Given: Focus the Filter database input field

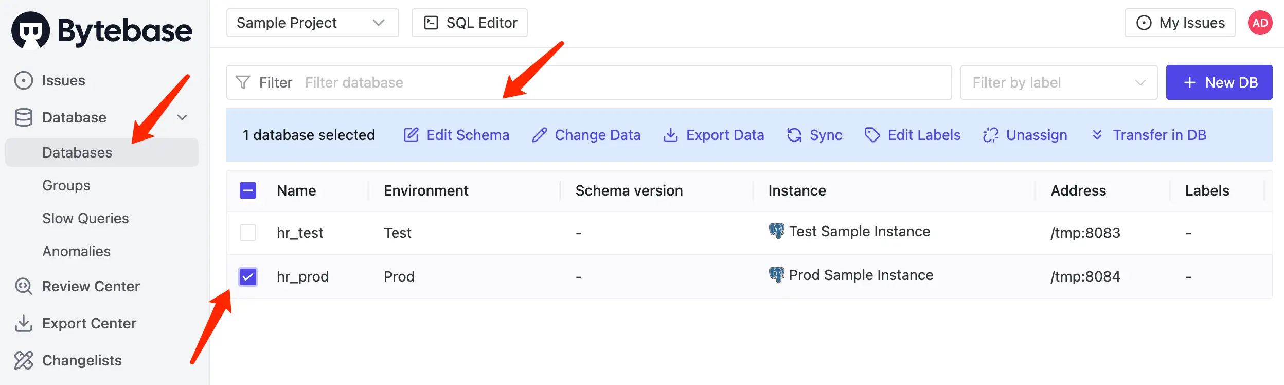Looking at the screenshot, I should (x=589, y=82).
